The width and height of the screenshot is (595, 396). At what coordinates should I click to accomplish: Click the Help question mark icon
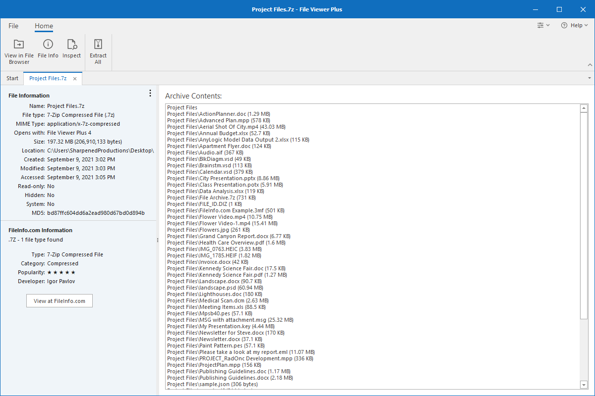point(563,25)
